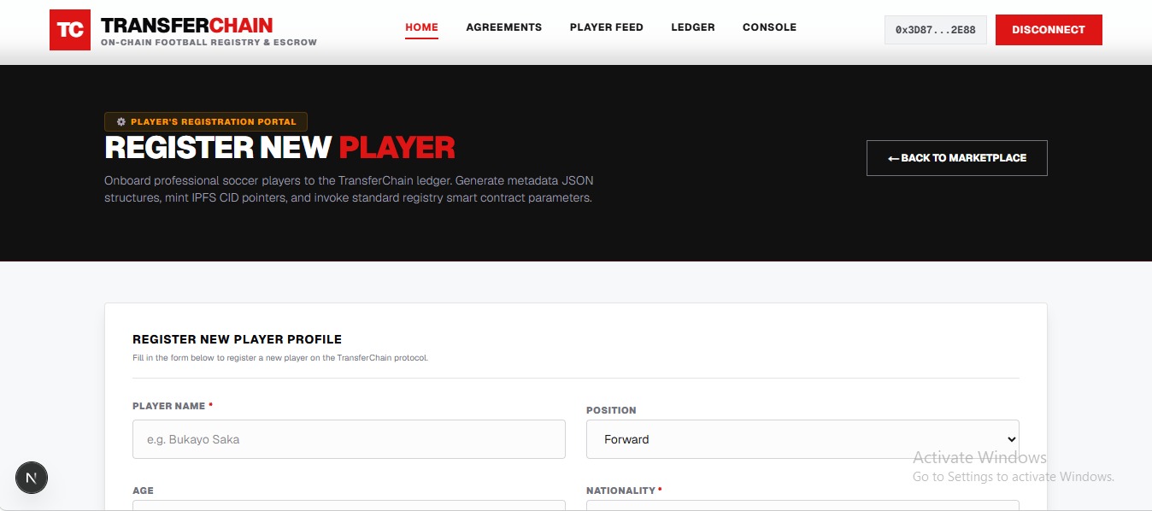The width and height of the screenshot is (1152, 511).
Task: Click the wallet address 0x3D87...2E88 chip
Action: tap(936, 30)
